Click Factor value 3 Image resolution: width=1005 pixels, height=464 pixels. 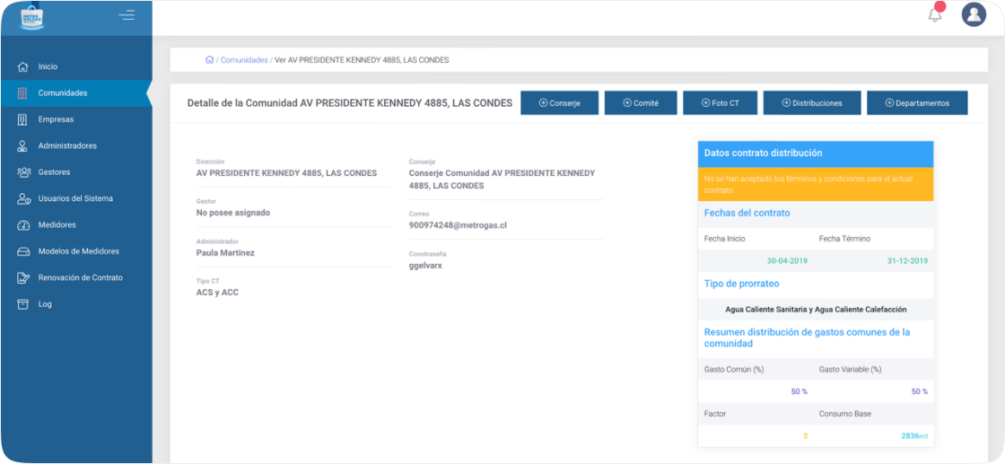pyautogui.click(x=805, y=436)
